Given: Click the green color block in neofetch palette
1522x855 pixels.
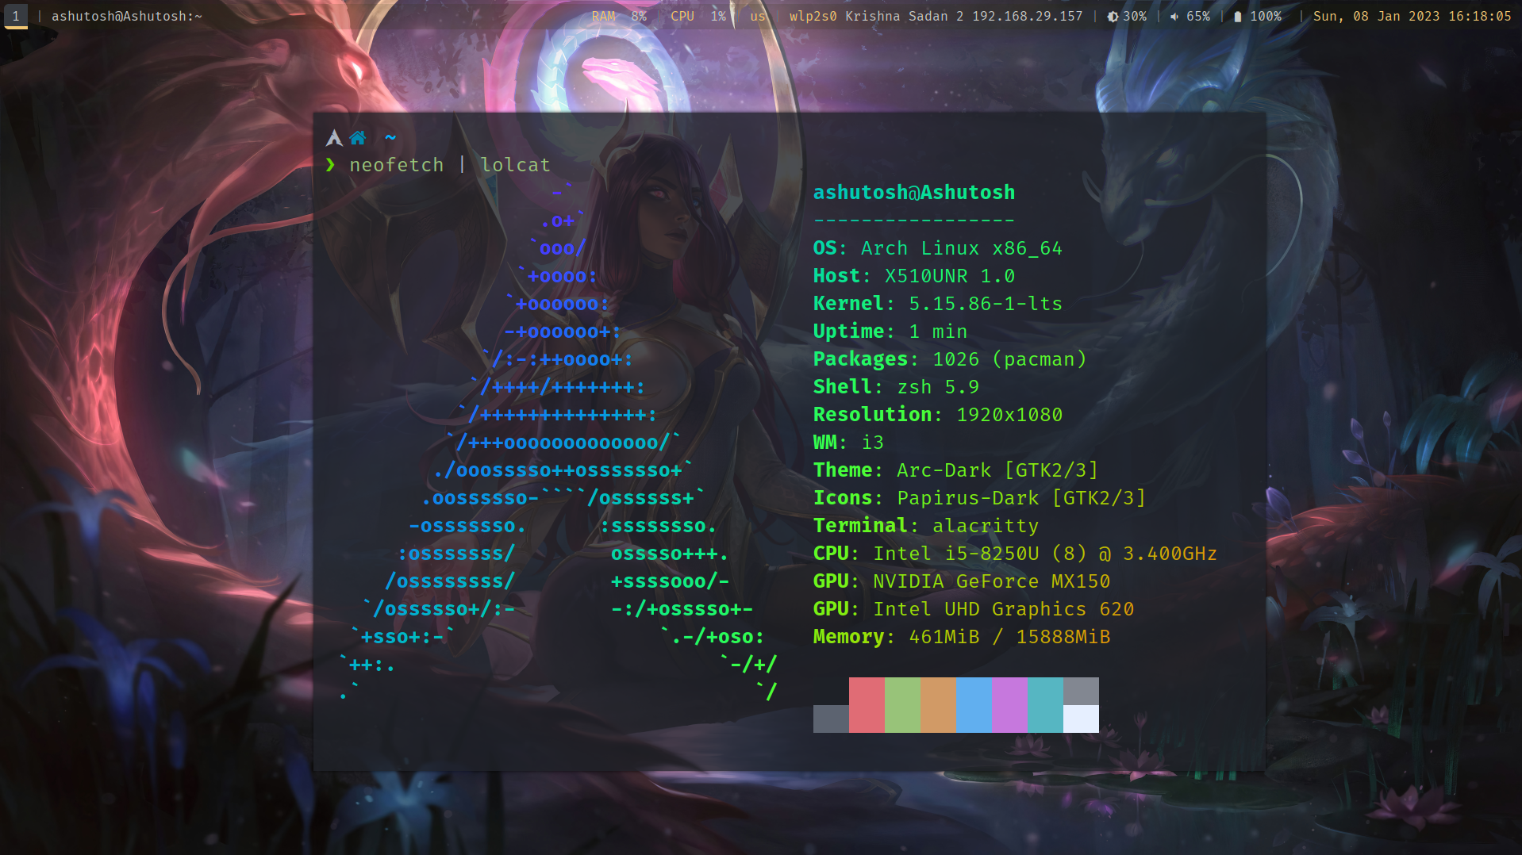Looking at the screenshot, I should 902,704.
